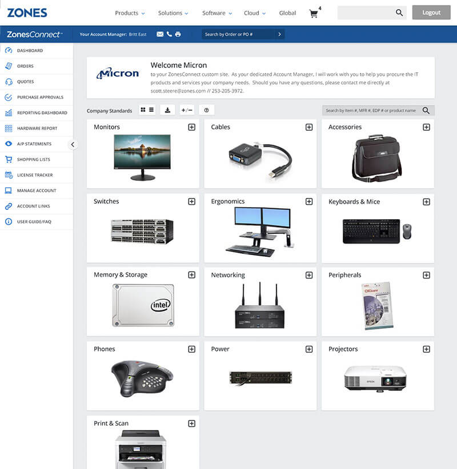Click the Projectors product image
The width and height of the screenshot is (457, 469).
pos(375,379)
